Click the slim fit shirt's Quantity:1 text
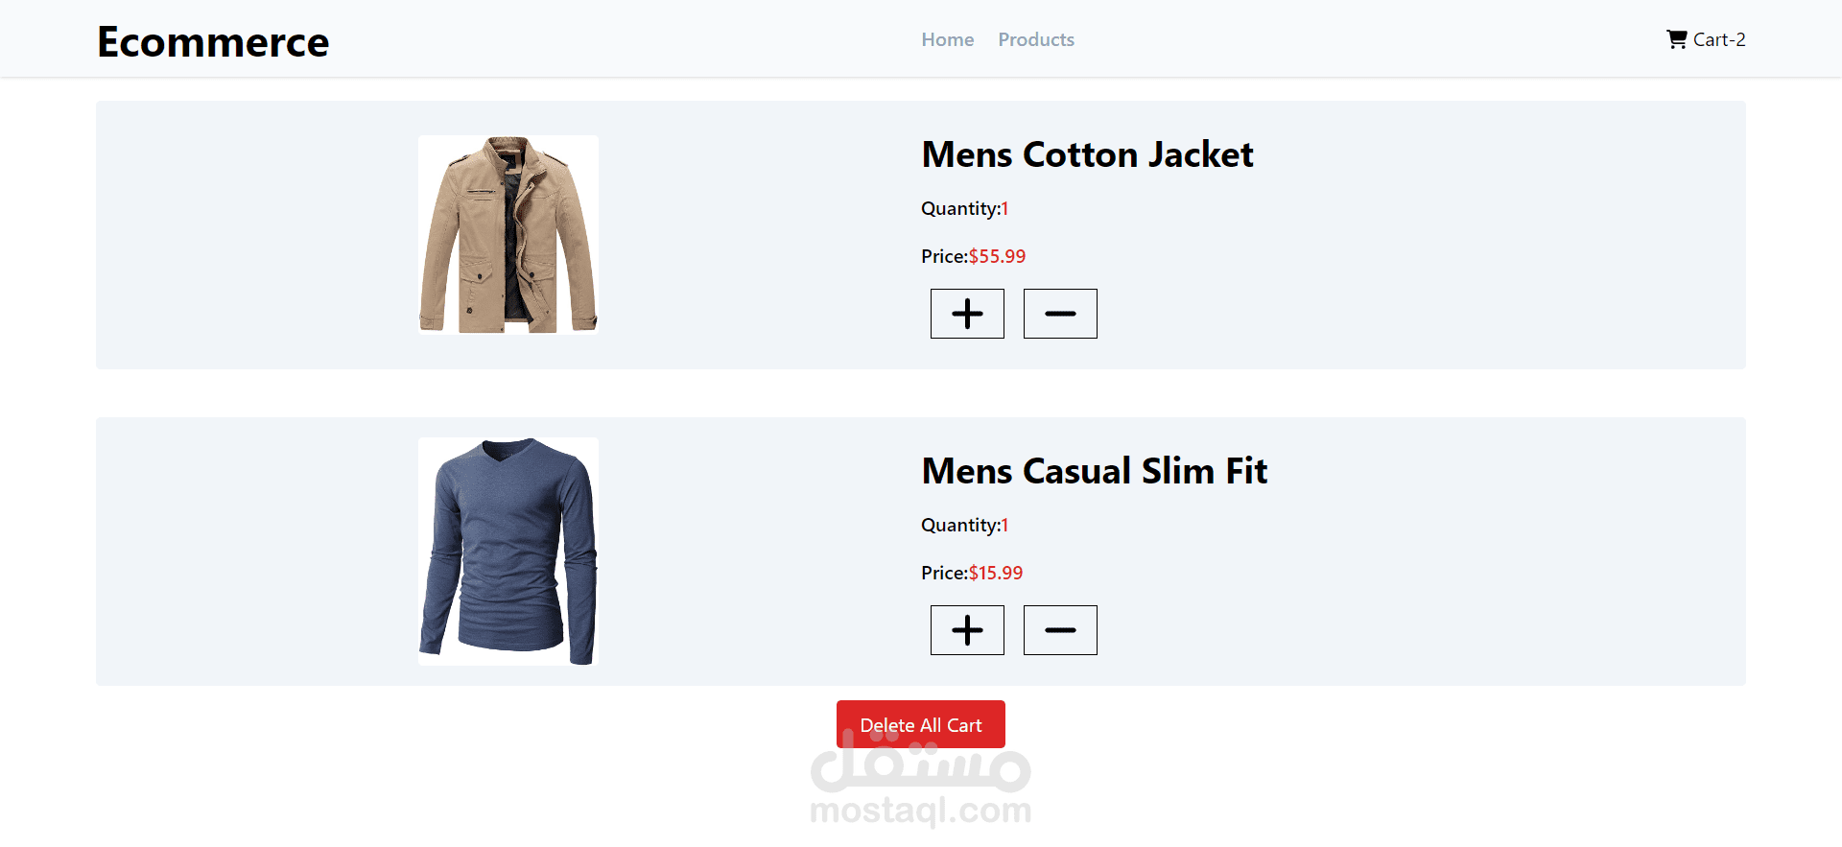Screen dimensions: 1842x847 pyautogui.click(x=964, y=525)
